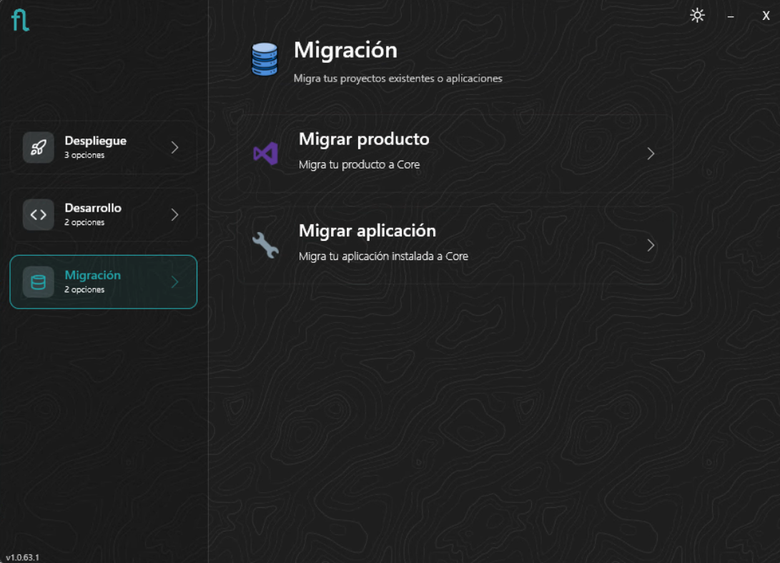Toggle light theme with sun icon
This screenshot has height=563, width=780.
[x=697, y=16]
